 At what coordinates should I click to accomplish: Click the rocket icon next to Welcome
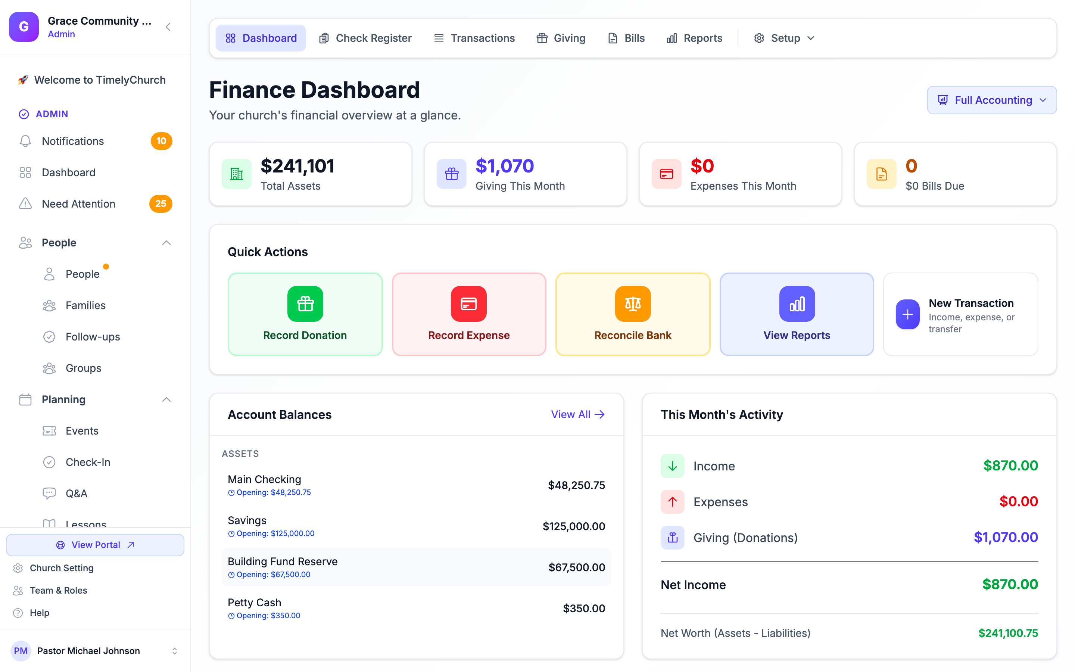(23, 80)
